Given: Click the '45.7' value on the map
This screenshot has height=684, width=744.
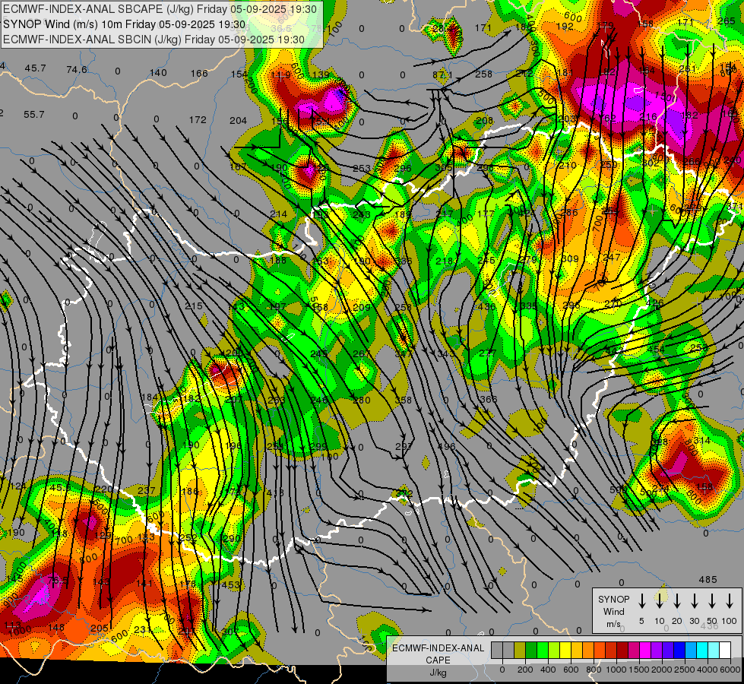Looking at the screenshot, I should (36, 68).
